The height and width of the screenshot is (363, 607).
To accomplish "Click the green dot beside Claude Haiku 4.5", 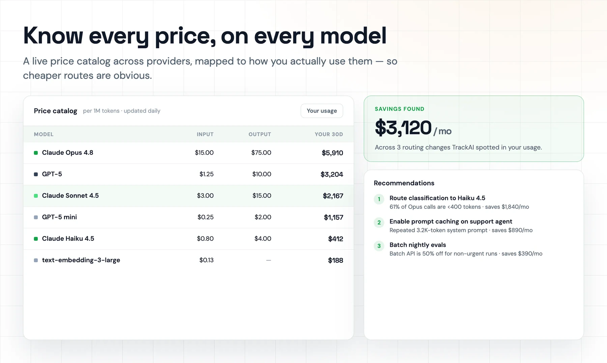I will (x=36, y=239).
